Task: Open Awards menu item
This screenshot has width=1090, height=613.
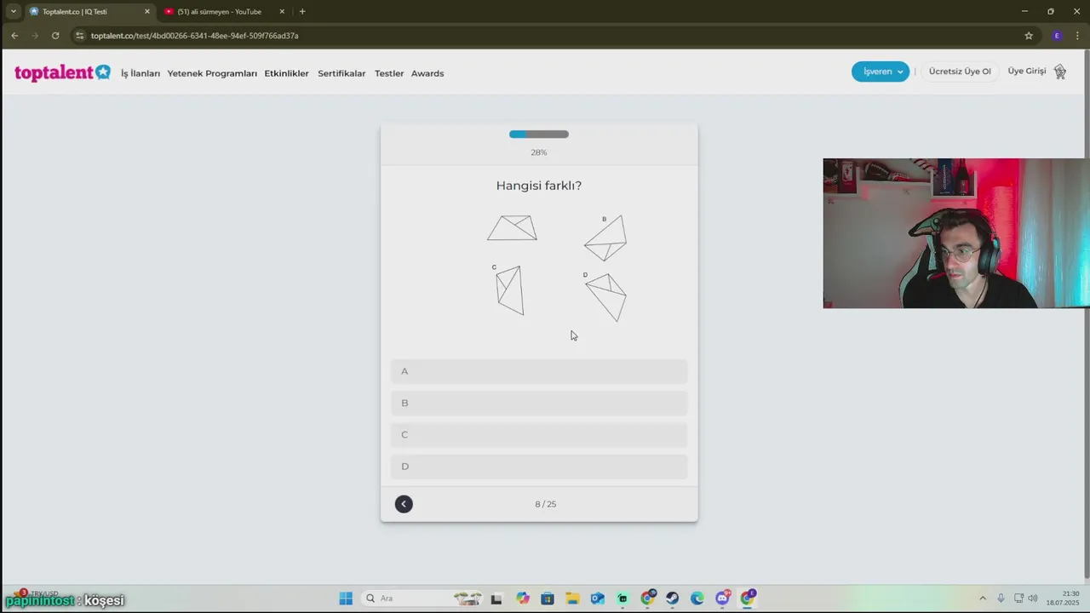Action: (x=427, y=73)
